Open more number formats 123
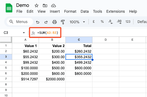Image resolution: width=147 pixels, height=97 pixels. tap(128, 22)
